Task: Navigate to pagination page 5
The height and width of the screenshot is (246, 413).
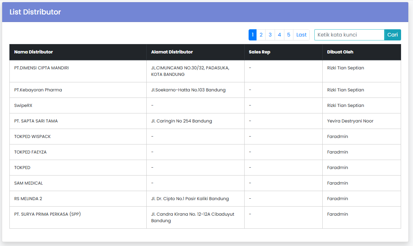Action: (288, 35)
